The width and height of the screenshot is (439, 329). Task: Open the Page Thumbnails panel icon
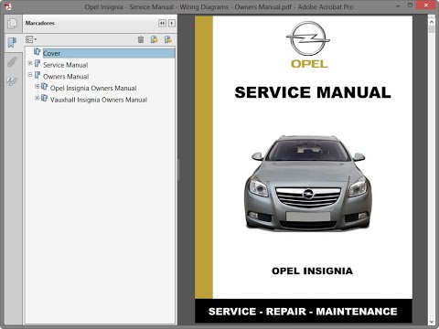click(x=12, y=24)
